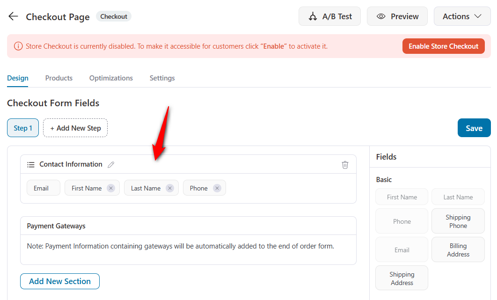This screenshot has height=300, width=497.
Task: Open the Optimizations tab
Action: pos(111,78)
